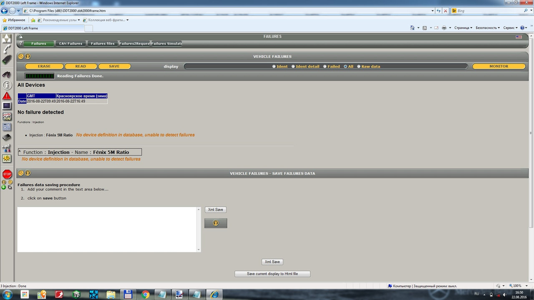Image resolution: width=534 pixels, height=300 pixels.
Task: Open Google Chrome from the taskbar
Action: (x=145, y=295)
